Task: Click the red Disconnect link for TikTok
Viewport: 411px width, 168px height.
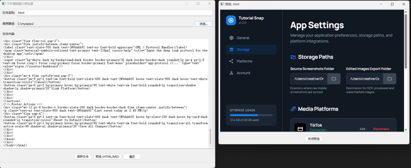Action: pyautogui.click(x=381, y=129)
